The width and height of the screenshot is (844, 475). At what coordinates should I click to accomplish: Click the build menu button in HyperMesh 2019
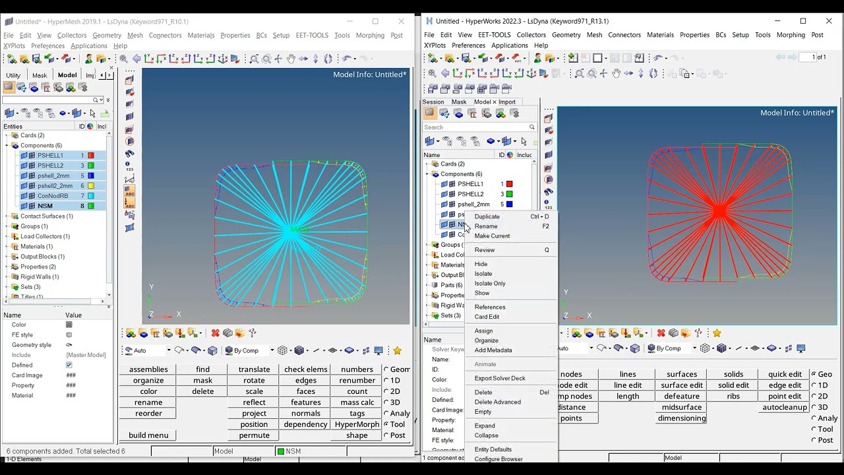click(x=148, y=435)
